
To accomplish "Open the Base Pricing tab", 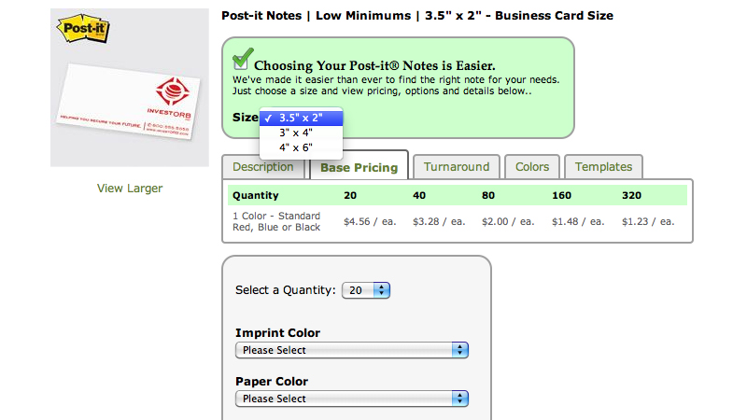I will point(359,168).
